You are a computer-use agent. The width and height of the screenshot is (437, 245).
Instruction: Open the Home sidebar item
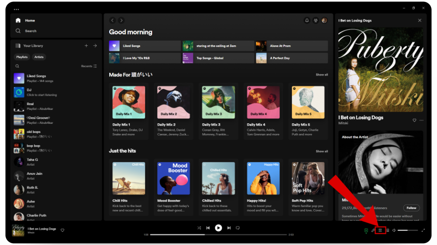[25, 20]
